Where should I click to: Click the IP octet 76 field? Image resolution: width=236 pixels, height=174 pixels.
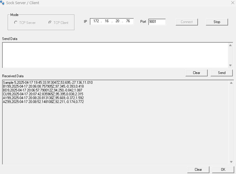pos(128,21)
